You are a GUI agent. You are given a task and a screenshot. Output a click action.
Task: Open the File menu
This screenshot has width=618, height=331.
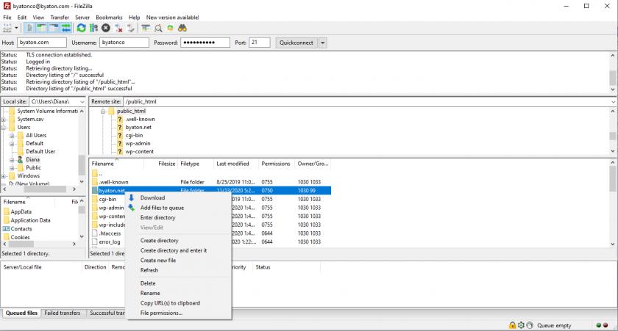click(x=7, y=18)
